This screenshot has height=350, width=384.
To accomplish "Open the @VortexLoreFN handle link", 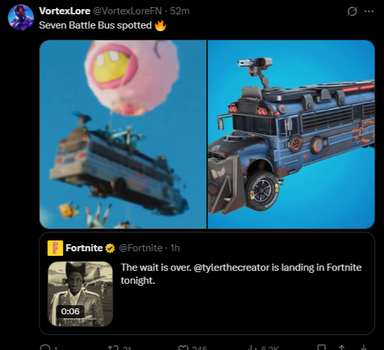I will coord(127,11).
